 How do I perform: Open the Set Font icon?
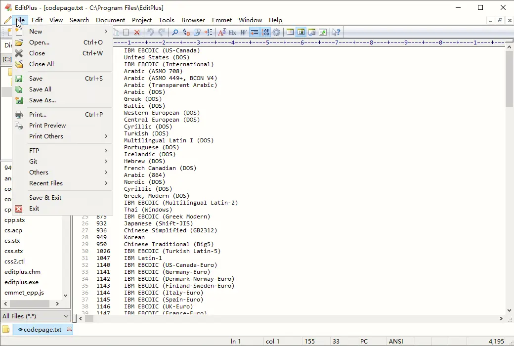tap(222, 32)
